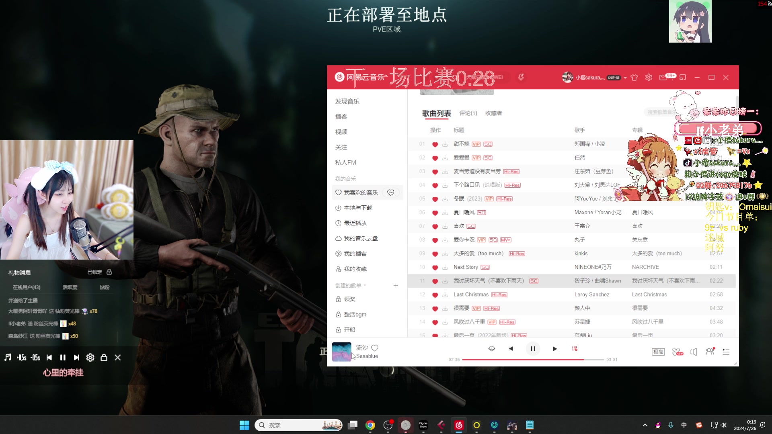Screen dimensions: 772x434
Task: Open artist link Leroy Sanchez
Action: tap(591, 295)
